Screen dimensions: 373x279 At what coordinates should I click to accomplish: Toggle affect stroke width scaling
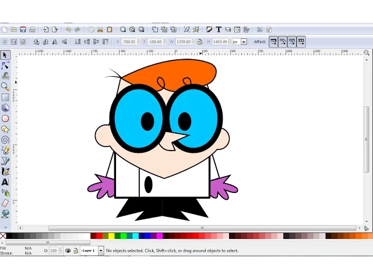[x=273, y=42]
